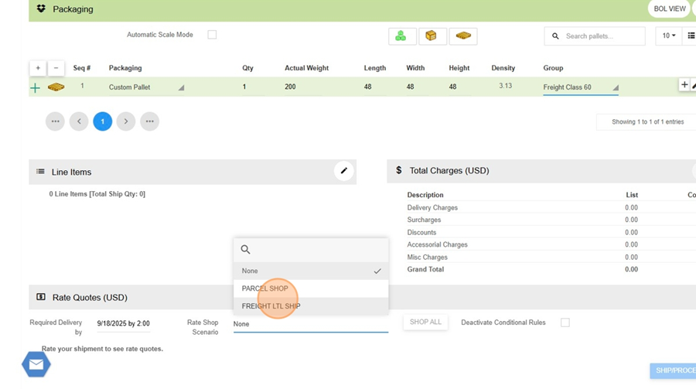
Task: Select FREIGHT LTL SHIP scenario option
Action: (271, 306)
